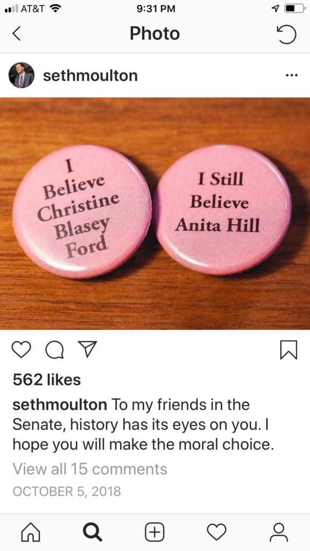
Task: View the 562 likes list
Action: pyautogui.click(x=47, y=379)
